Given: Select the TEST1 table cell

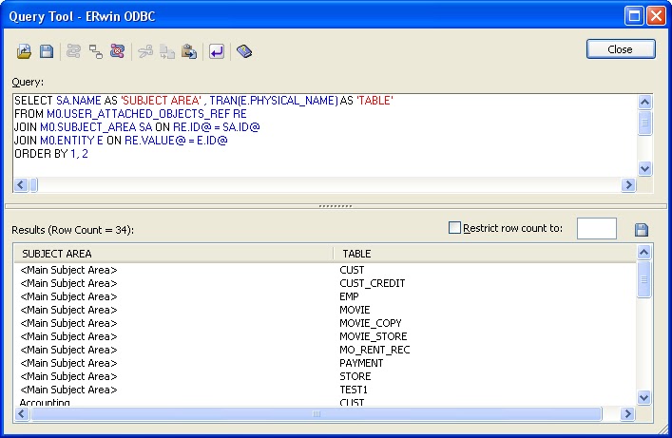Looking at the screenshot, I should pyautogui.click(x=354, y=390).
